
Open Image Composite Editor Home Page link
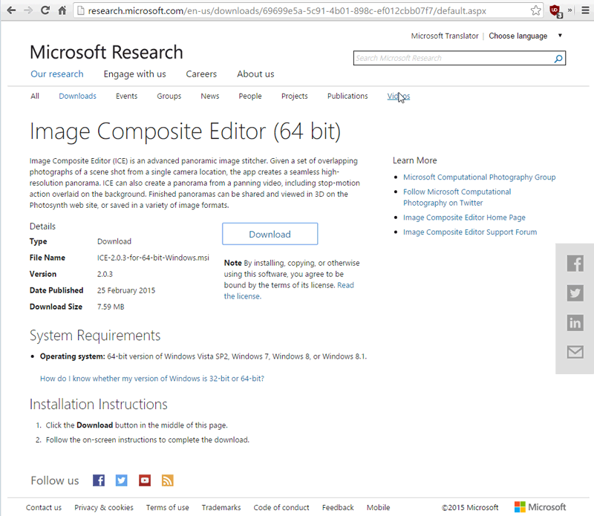(x=464, y=218)
